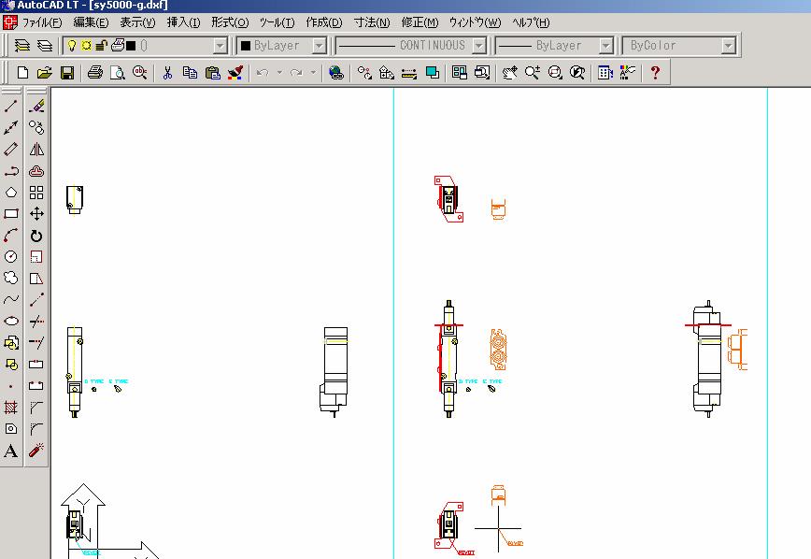Select the Move tool
811x559 pixels.
[36, 214]
